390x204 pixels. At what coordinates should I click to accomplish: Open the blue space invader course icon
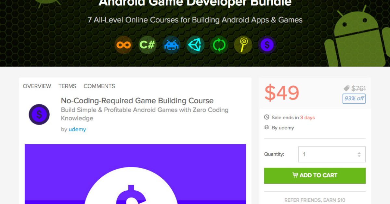172,45
